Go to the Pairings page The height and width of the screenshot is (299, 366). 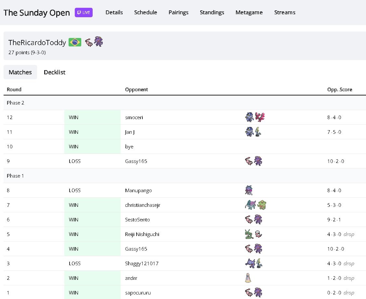point(178,13)
